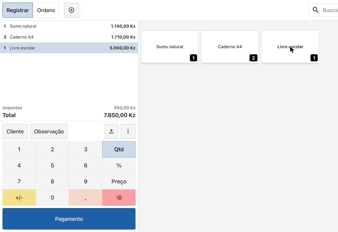Viewport: 338px width, 232px height.
Task: Click the total amount 7.850,00 Kz
Action: pyautogui.click(x=120, y=115)
